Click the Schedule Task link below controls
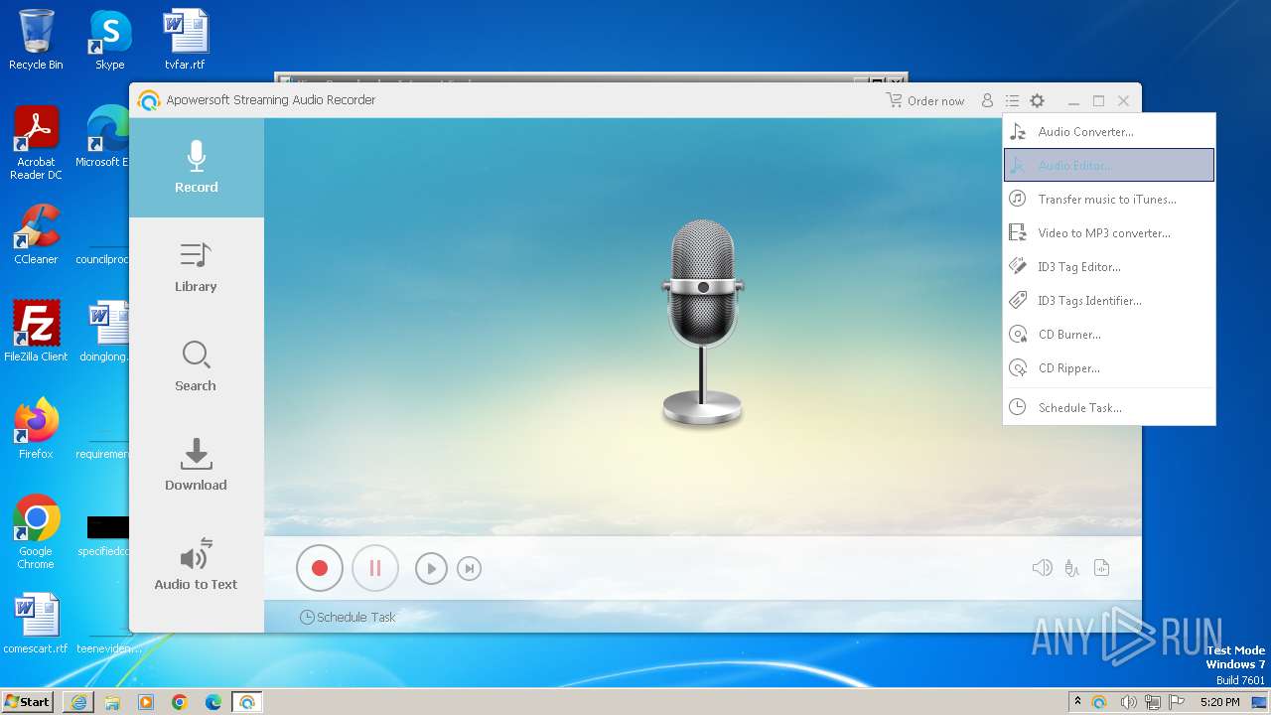 point(348,617)
